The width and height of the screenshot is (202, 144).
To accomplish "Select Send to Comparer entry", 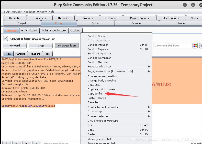I will [116, 58].
